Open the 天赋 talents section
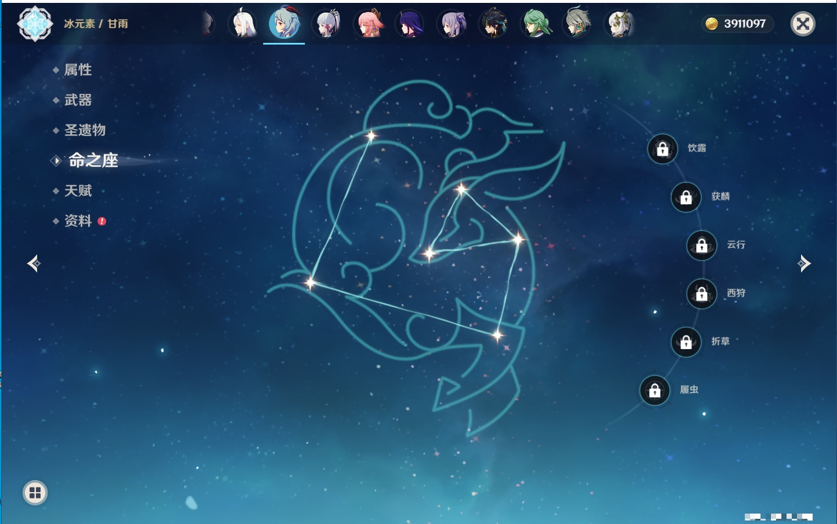837x524 pixels. tap(78, 190)
